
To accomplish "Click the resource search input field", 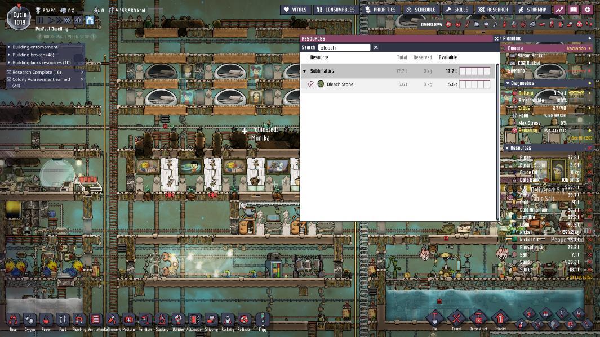I will coord(344,48).
